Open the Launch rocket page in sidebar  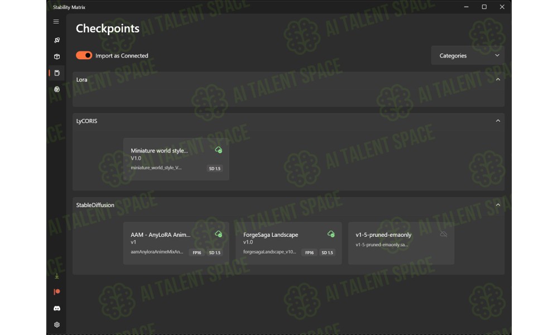click(56, 40)
